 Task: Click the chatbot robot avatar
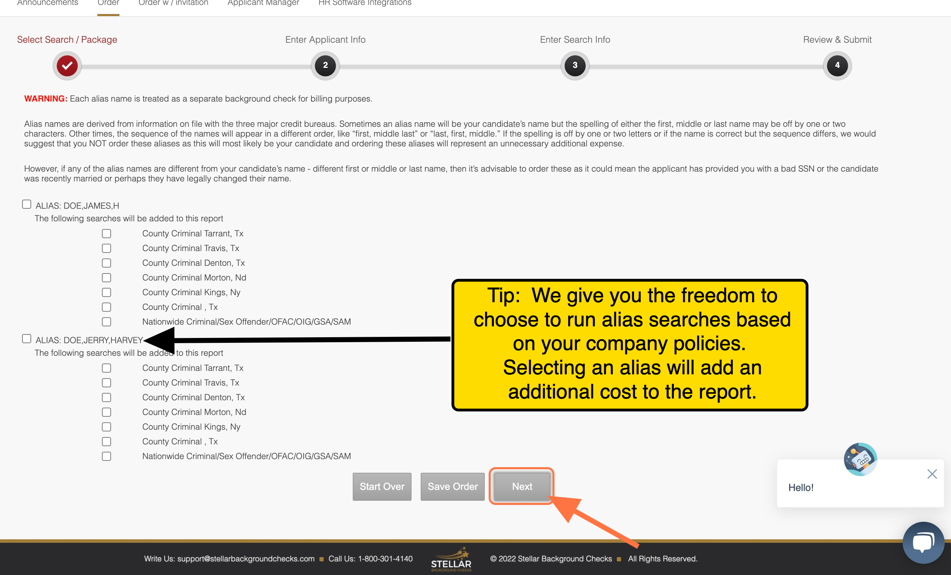[860, 459]
